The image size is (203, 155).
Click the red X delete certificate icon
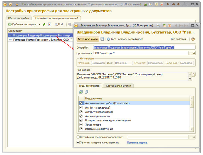(50, 24)
